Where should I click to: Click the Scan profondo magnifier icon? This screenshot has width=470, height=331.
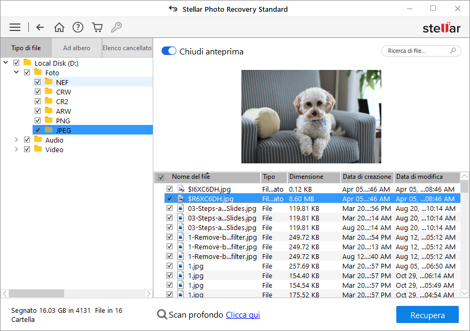(162, 314)
